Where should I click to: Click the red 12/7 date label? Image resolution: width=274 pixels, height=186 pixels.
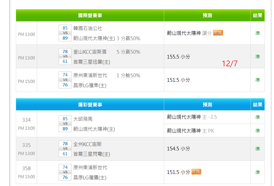tap(230, 64)
